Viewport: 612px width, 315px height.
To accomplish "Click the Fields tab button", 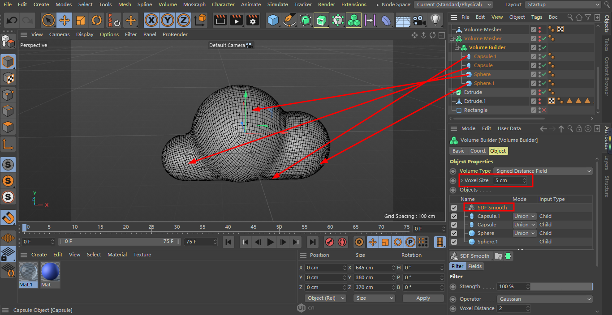I will tap(475, 266).
